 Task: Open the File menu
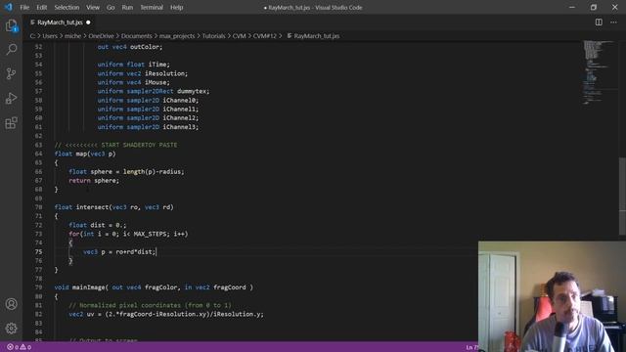coord(24,7)
